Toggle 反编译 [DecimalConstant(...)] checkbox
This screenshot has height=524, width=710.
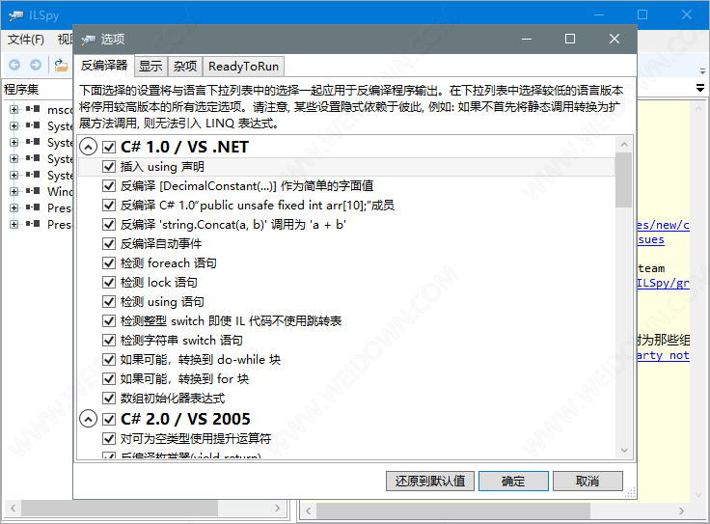[109, 185]
